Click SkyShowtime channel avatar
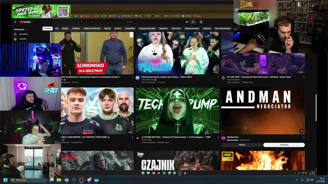The width and height of the screenshot is (328, 184). [x=223, y=138]
